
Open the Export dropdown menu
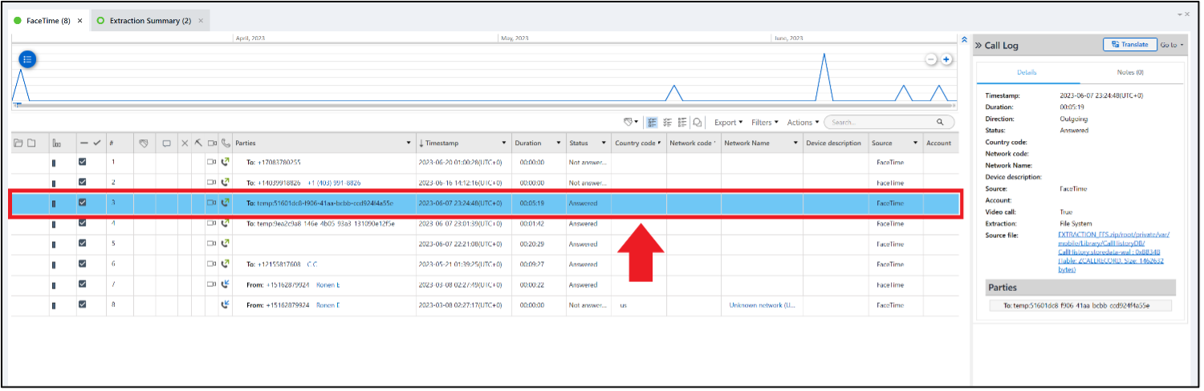tap(728, 123)
